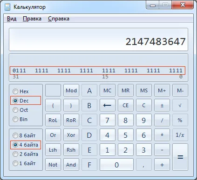Select the Oct radio button
197x180 pixels.
point(20,110)
